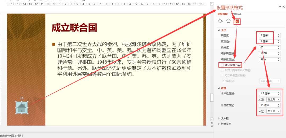Click the vertical slide scrollbar thumb
Viewport: 286px width, 138px height.
coord(212,98)
